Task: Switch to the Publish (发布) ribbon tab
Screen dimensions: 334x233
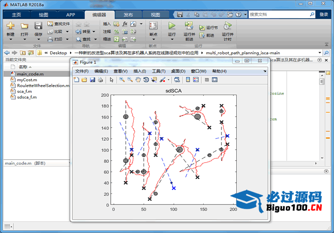Action: tap(128, 14)
